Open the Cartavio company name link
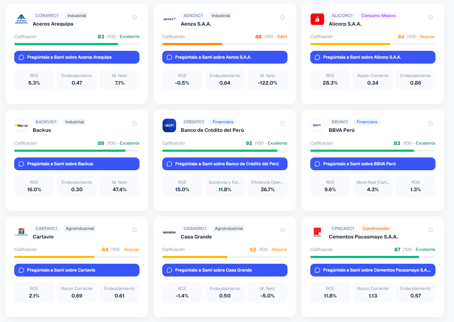This screenshot has width=454, height=322. point(43,237)
